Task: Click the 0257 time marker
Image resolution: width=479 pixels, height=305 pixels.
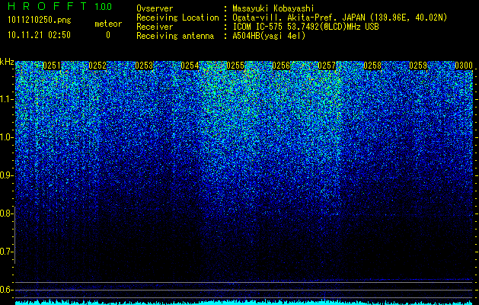Action: click(327, 66)
